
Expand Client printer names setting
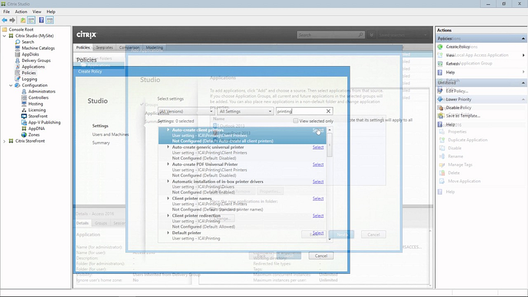click(168, 199)
